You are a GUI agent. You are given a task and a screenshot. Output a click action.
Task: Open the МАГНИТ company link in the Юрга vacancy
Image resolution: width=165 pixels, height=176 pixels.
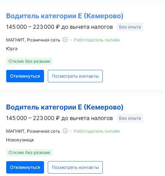click(x=33, y=40)
